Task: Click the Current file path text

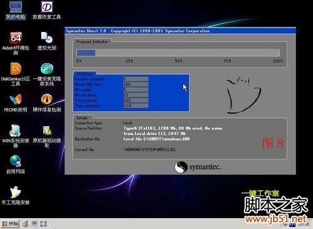Action: [x=150, y=149]
